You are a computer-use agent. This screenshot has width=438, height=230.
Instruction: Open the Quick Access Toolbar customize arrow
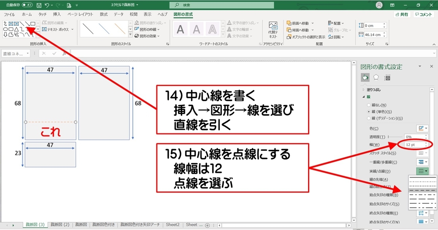[x=76, y=6]
